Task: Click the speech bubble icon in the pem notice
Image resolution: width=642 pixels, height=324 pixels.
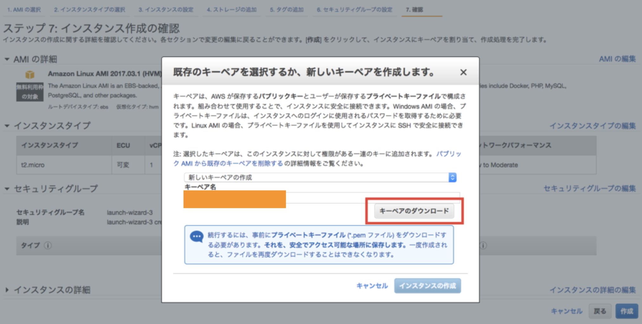Action: click(x=197, y=236)
